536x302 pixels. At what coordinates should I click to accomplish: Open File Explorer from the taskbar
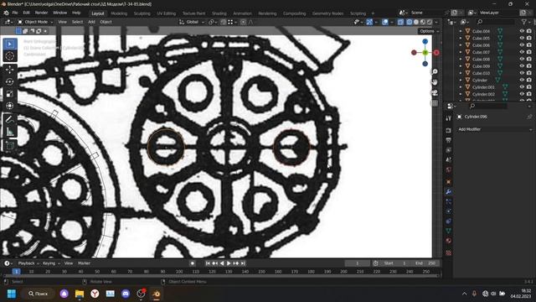pos(80,294)
